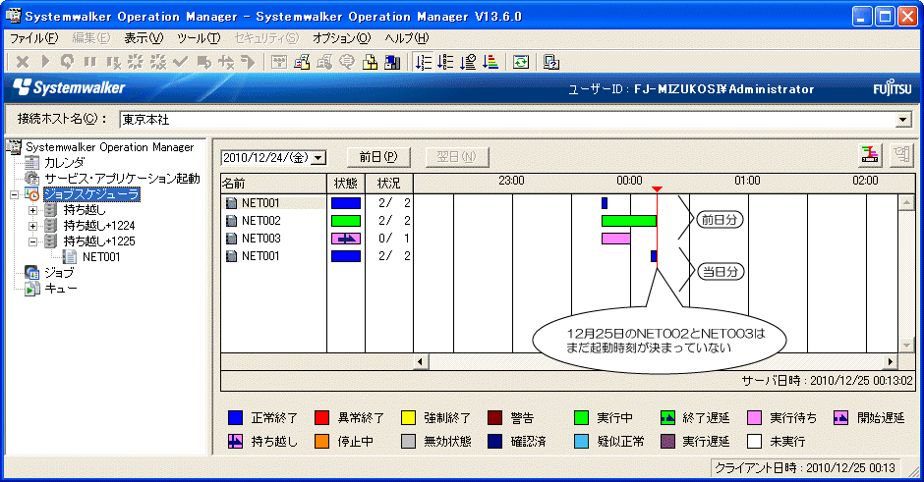924x482 pixels.
Task: Collapse the 持ち越し+1225 tree node
Action: click(33, 241)
